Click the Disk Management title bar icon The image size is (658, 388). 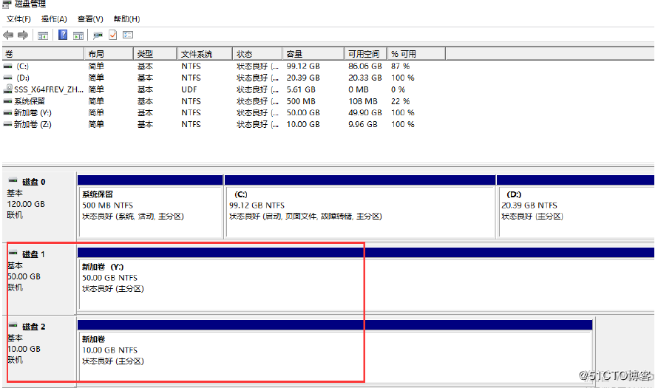[x=7, y=4]
